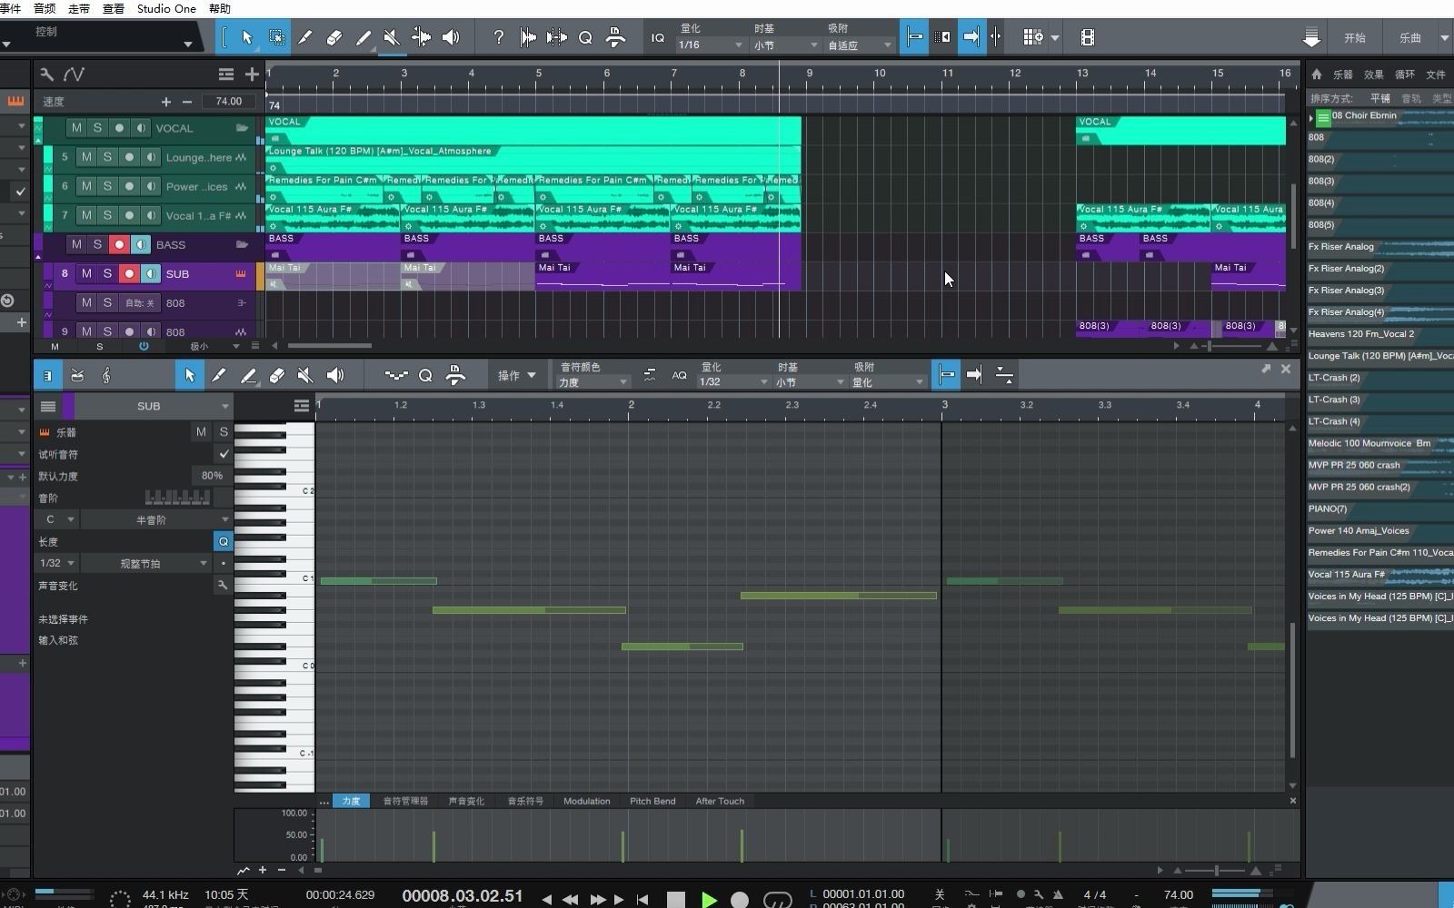Image resolution: width=1454 pixels, height=908 pixels.
Task: Open the scale type 半音阶 dropdown
Action: 157,519
